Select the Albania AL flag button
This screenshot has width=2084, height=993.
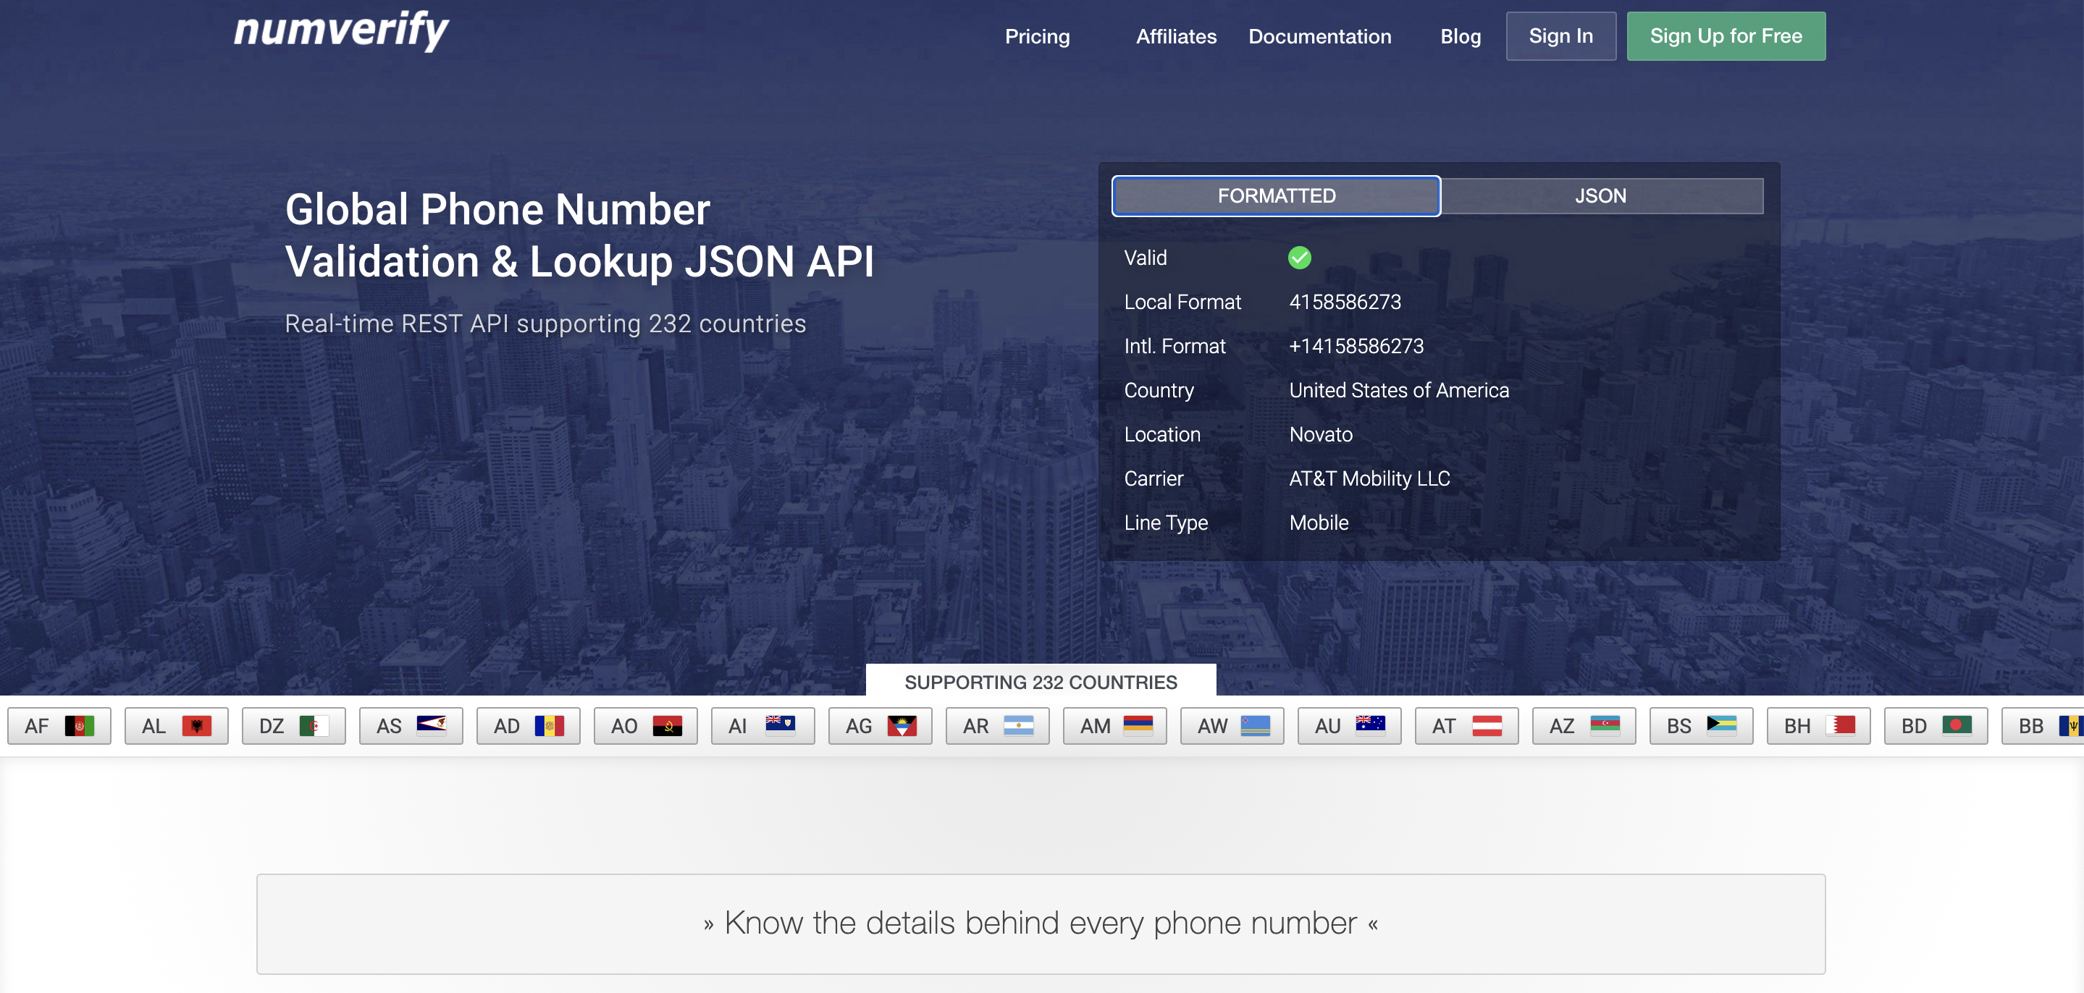[177, 725]
